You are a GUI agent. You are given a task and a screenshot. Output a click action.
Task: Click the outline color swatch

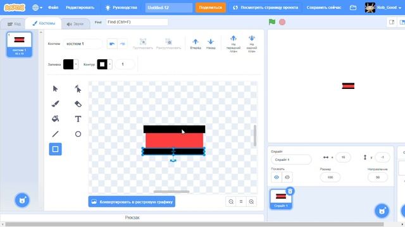[103, 64]
